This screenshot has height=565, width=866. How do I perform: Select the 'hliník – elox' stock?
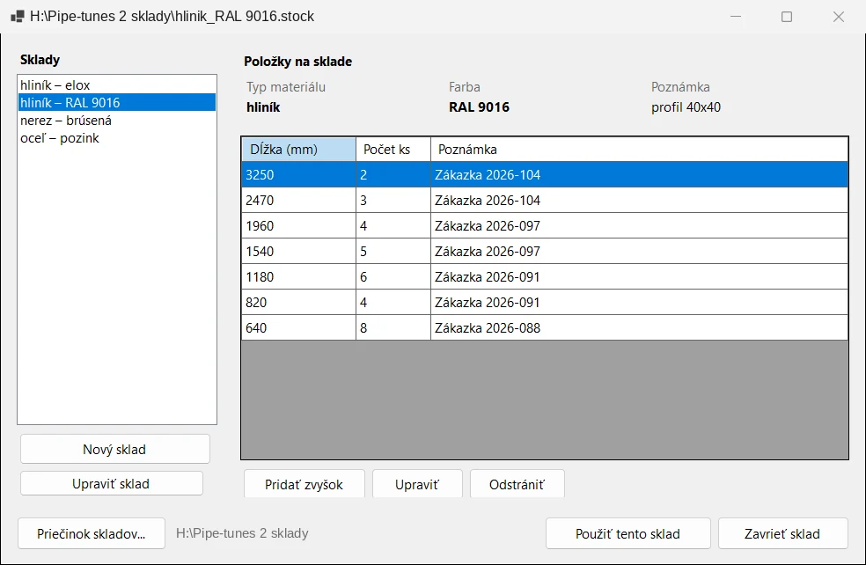tap(116, 85)
